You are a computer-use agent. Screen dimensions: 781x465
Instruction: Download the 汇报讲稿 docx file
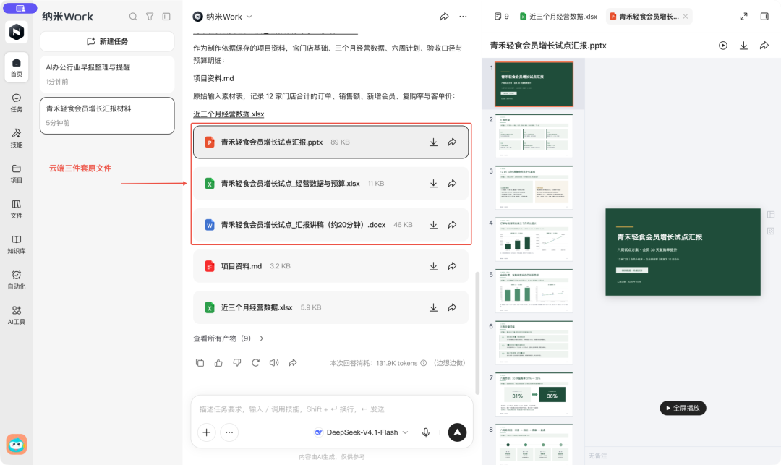pos(433,225)
